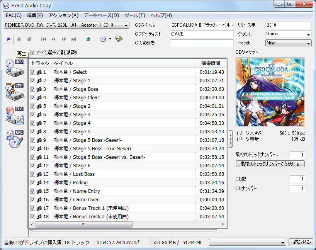The width and height of the screenshot is (316, 250).
Task: Click the music note icon of track 7
Action: click(39, 123)
